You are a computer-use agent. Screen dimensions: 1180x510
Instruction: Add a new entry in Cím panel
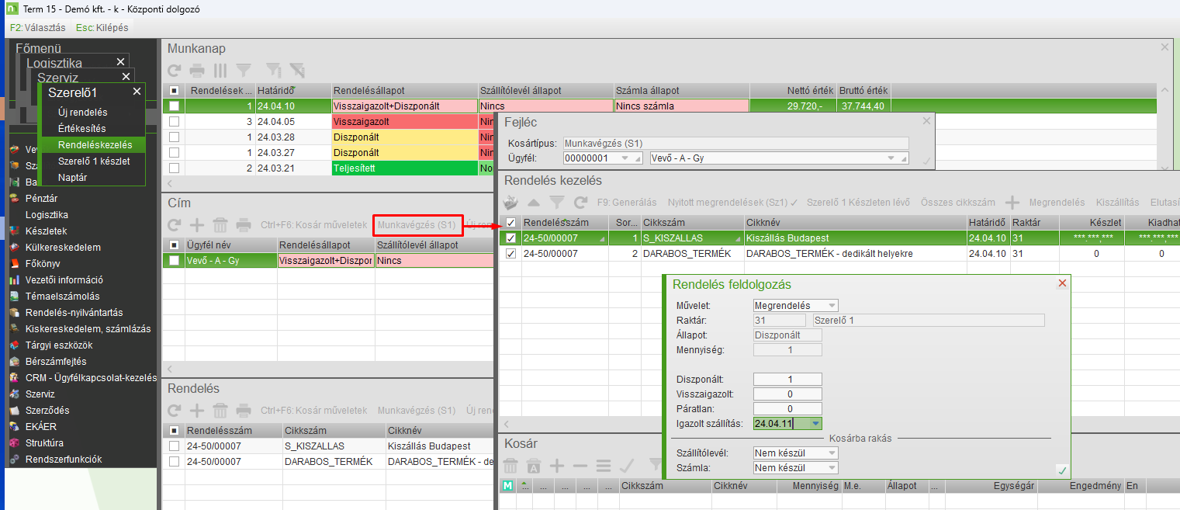[197, 225]
